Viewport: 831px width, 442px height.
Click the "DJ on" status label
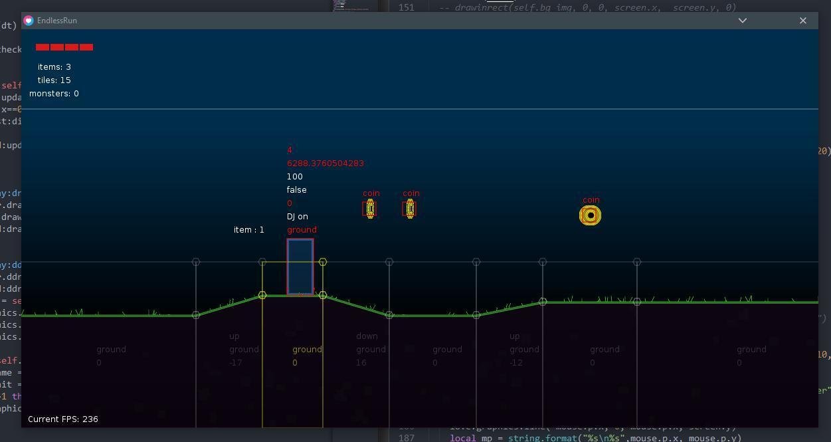[298, 217]
